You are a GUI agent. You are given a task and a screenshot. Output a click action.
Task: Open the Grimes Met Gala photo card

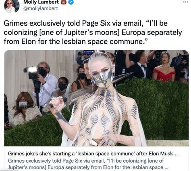96,98
